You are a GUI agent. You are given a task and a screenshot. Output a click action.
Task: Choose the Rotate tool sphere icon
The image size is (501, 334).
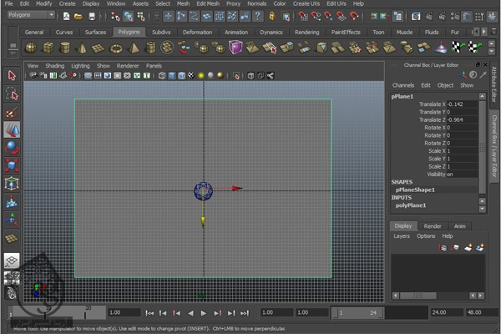[12, 147]
